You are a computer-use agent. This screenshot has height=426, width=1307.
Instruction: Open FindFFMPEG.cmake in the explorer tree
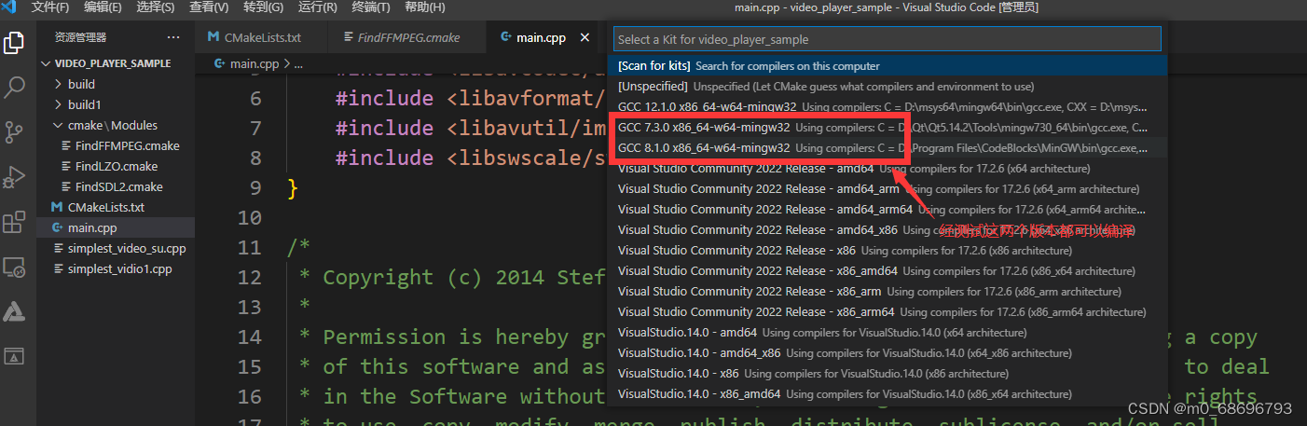click(116, 145)
